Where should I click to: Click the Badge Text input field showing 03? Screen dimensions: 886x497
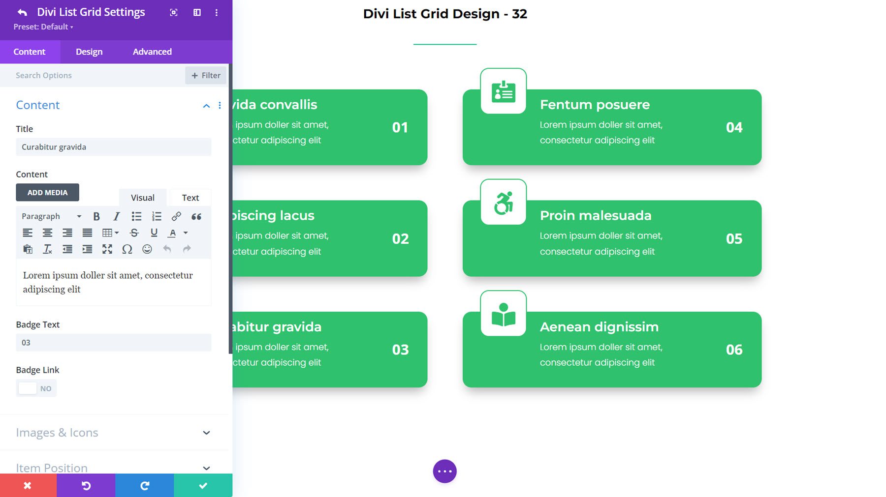[113, 342]
